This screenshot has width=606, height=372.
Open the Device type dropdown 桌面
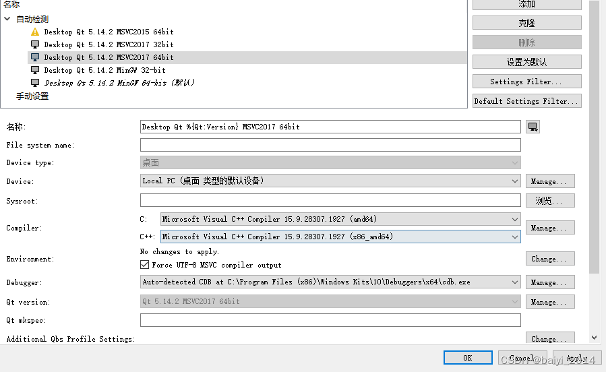pos(330,162)
